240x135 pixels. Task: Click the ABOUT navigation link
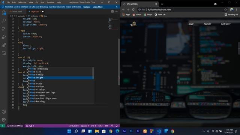(207, 24)
